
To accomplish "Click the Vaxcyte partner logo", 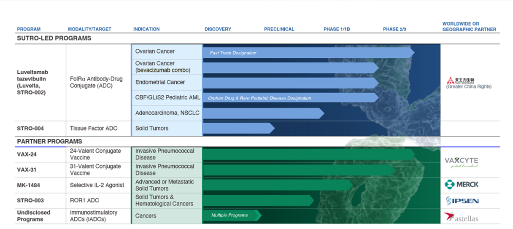I will pos(461,161).
